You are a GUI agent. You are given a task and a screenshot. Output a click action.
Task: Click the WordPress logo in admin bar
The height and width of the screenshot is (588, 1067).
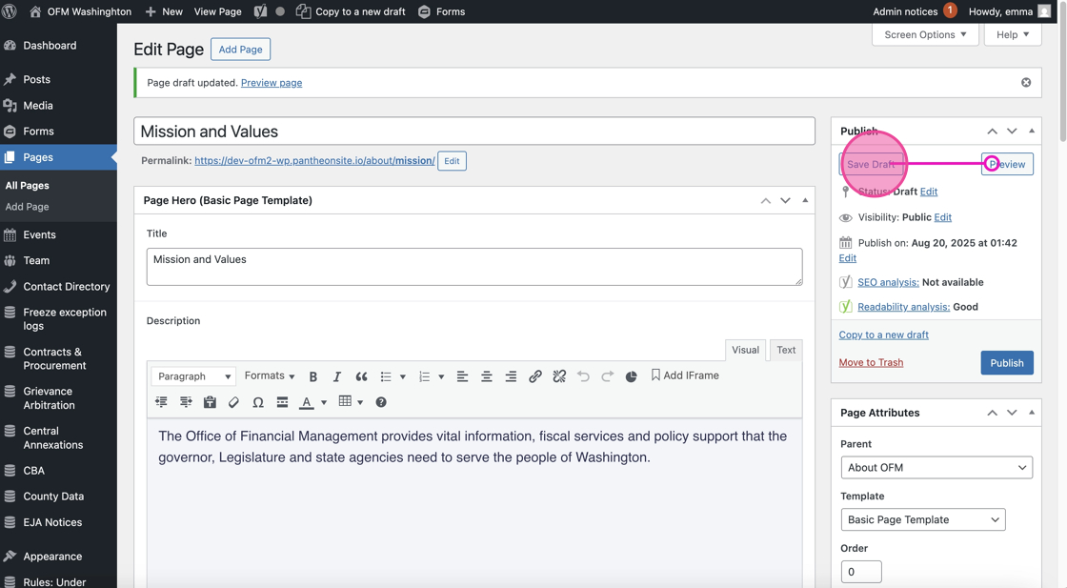tap(10, 11)
